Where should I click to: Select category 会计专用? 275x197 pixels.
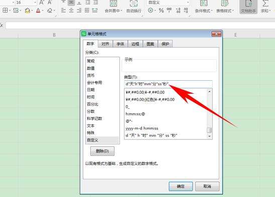[102, 83]
